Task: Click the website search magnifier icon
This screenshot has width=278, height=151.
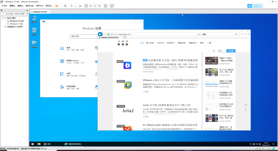Action: [x=214, y=51]
